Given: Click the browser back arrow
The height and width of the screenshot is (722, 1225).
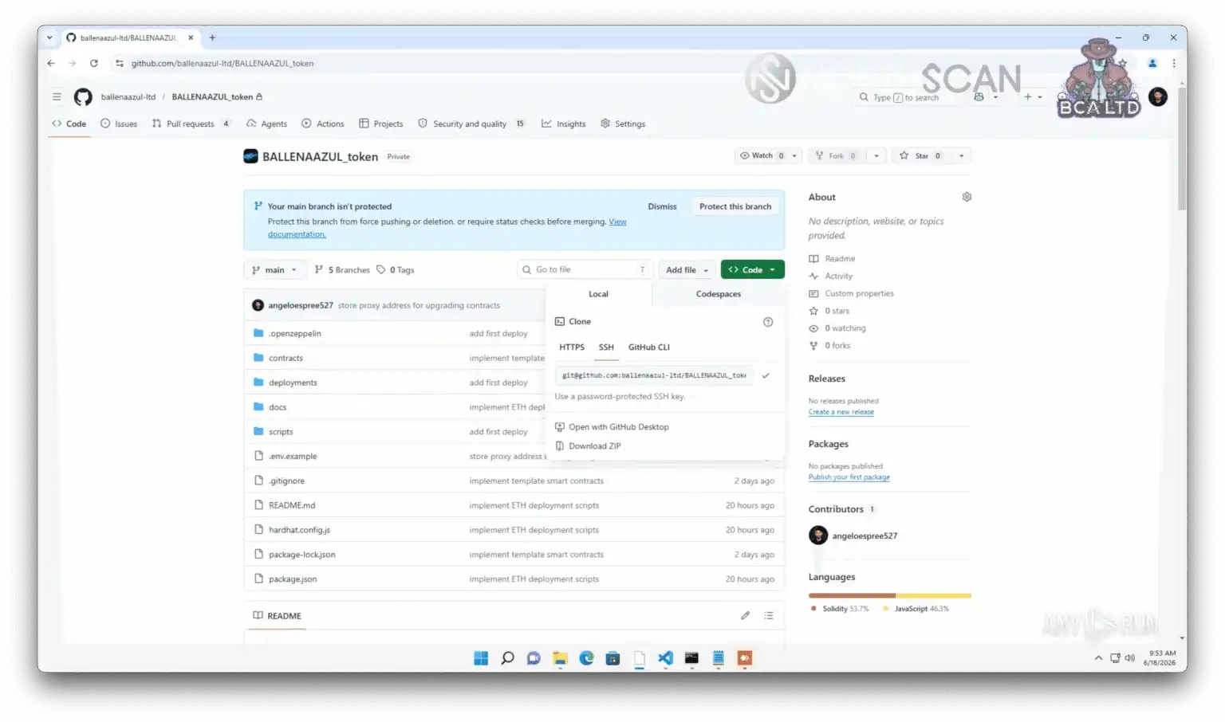Looking at the screenshot, I should pos(51,63).
